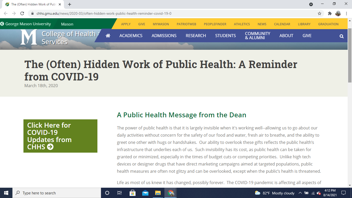Click Here for COVID-19 Updates button
Image resolution: width=352 pixels, height=198 pixels.
pyautogui.click(x=60, y=136)
